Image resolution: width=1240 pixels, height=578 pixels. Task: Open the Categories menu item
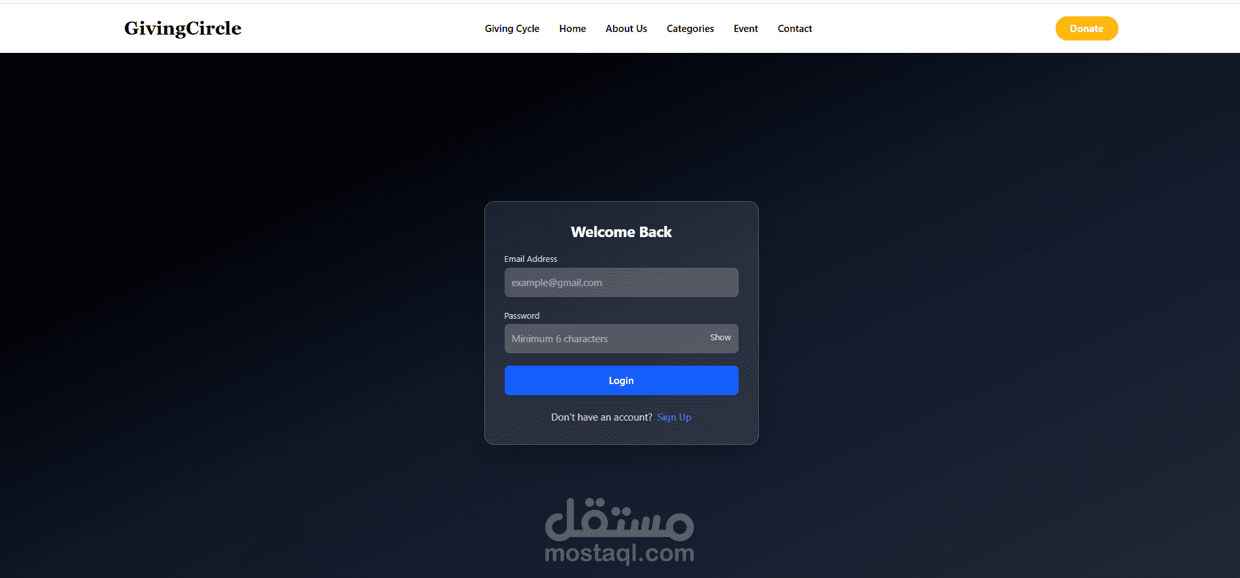[690, 29]
